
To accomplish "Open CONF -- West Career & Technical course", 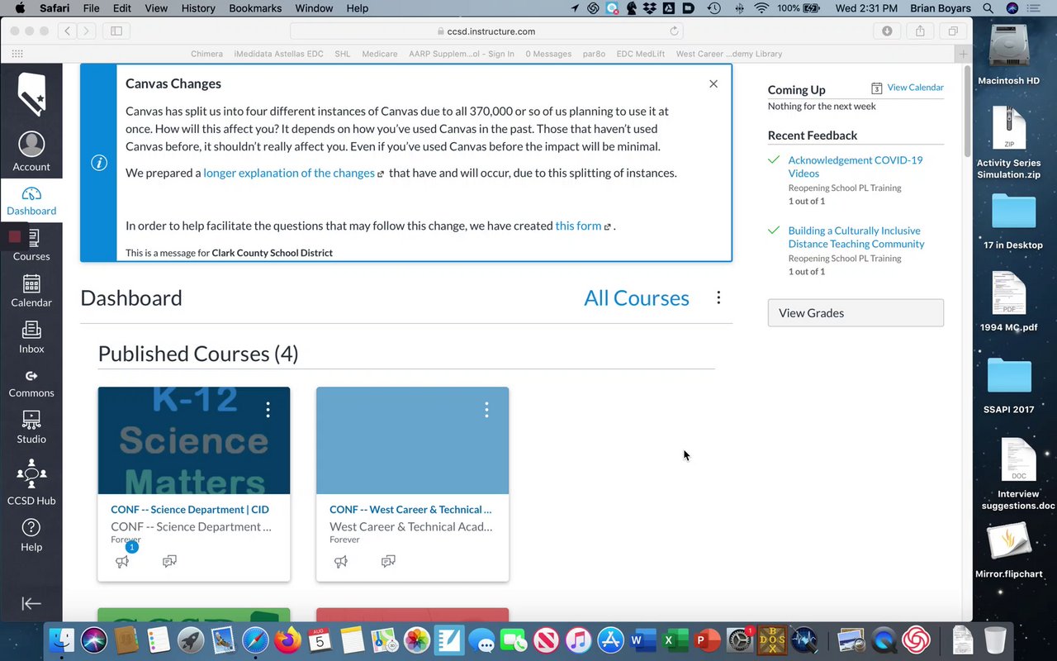I will coord(410,510).
